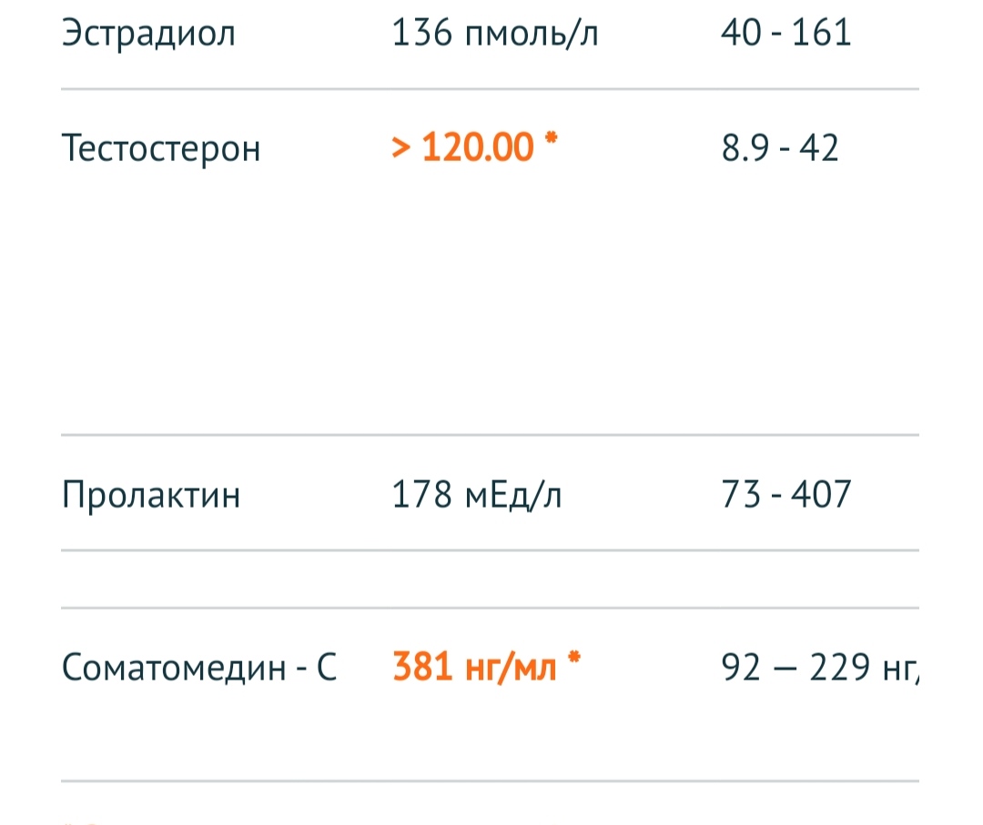Click the 73 - 407 reference range
This screenshot has width=983, height=825.
[x=785, y=497]
